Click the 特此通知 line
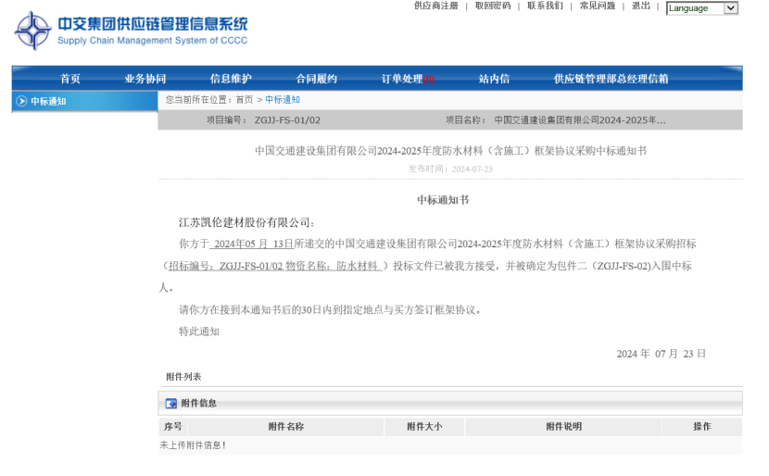 coord(199,332)
